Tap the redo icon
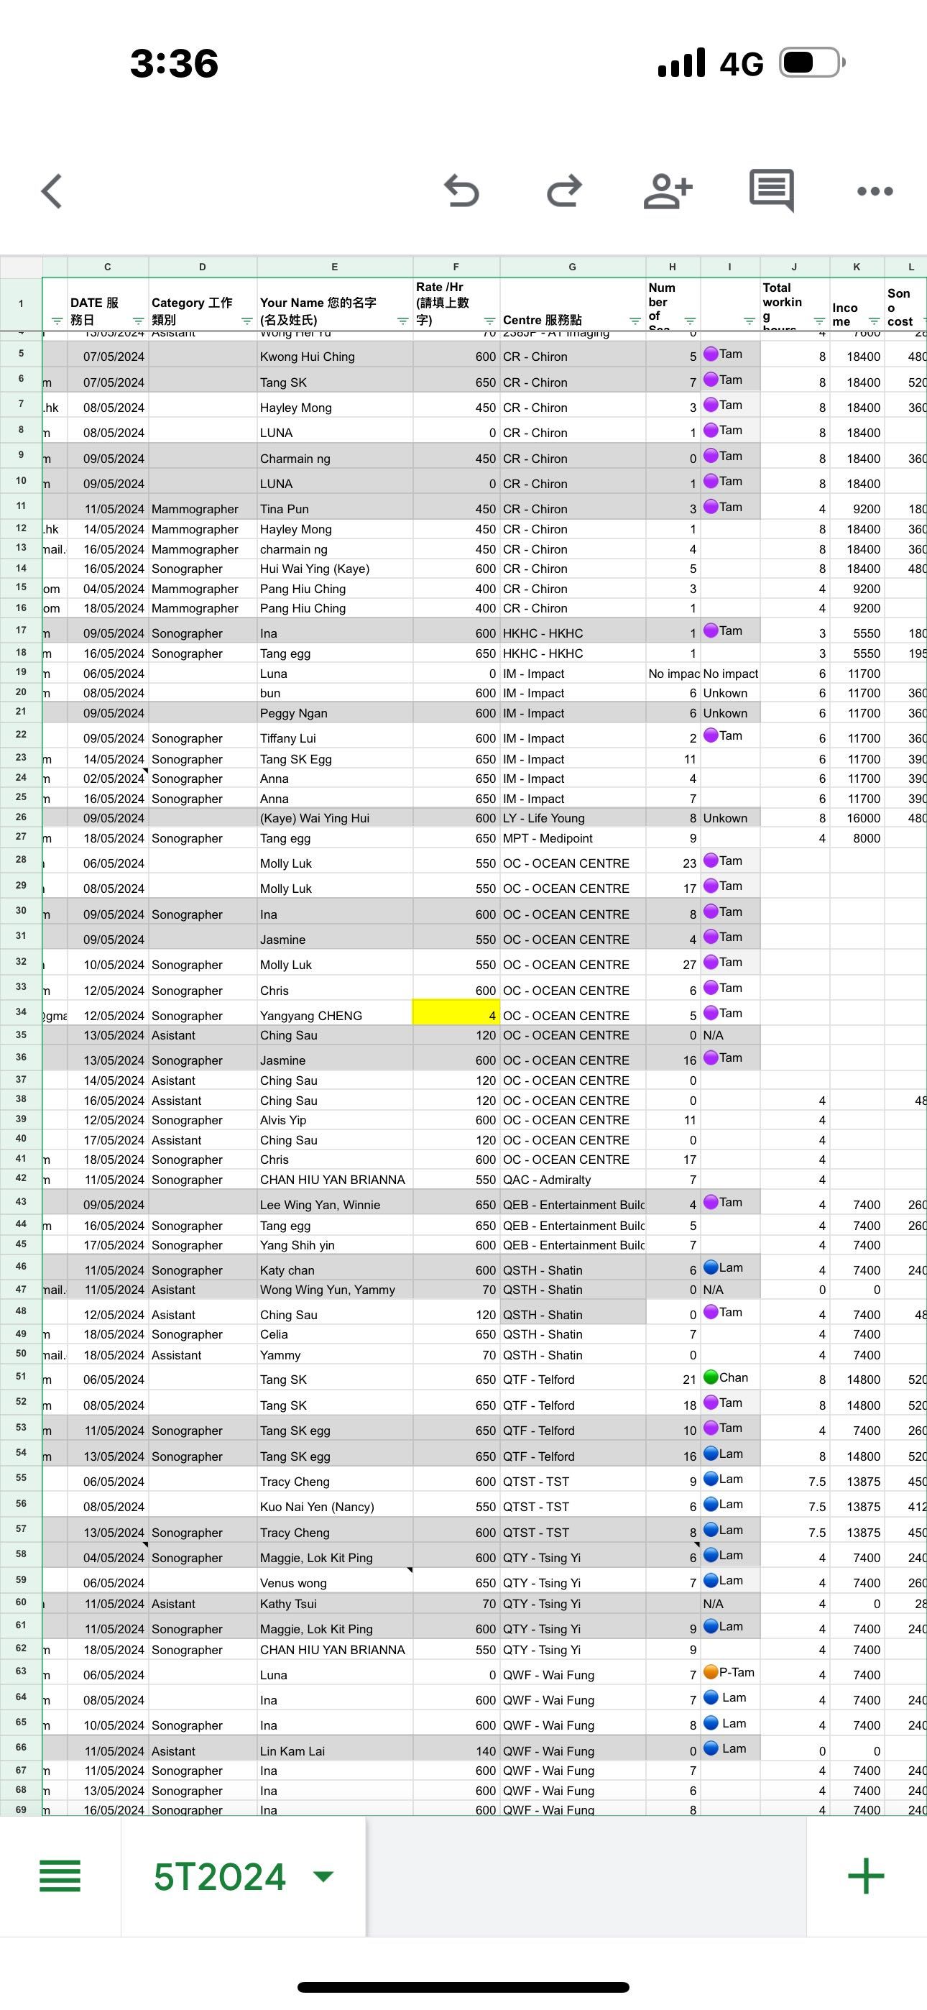The width and height of the screenshot is (927, 2010). coord(563,191)
